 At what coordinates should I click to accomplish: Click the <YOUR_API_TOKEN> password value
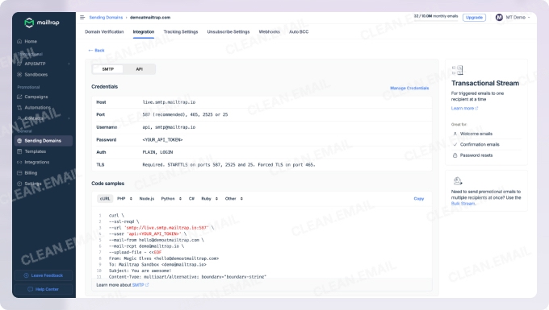162,139
